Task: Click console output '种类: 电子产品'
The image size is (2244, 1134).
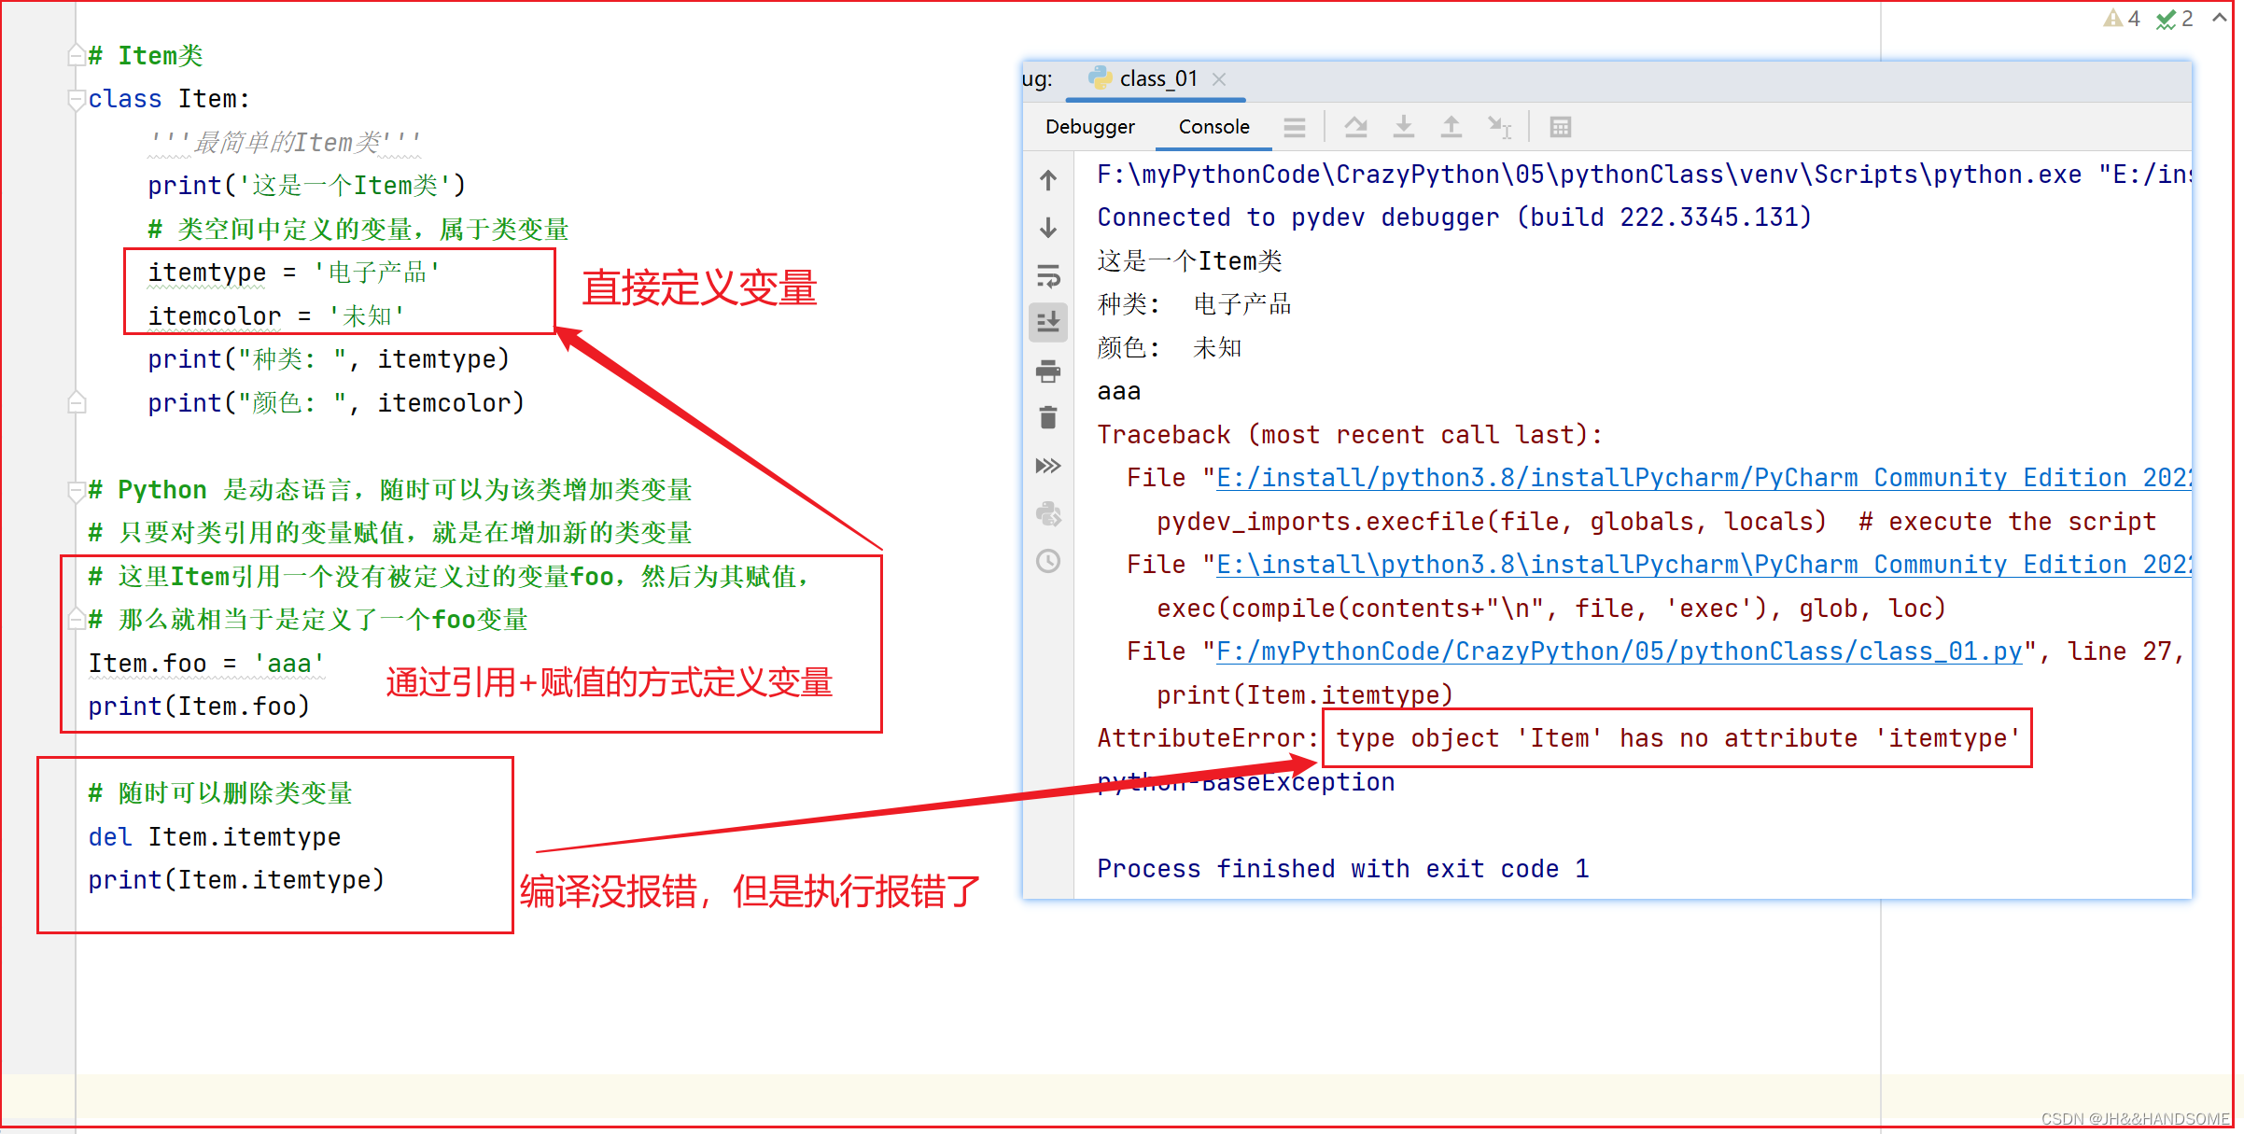Action: tap(1195, 304)
